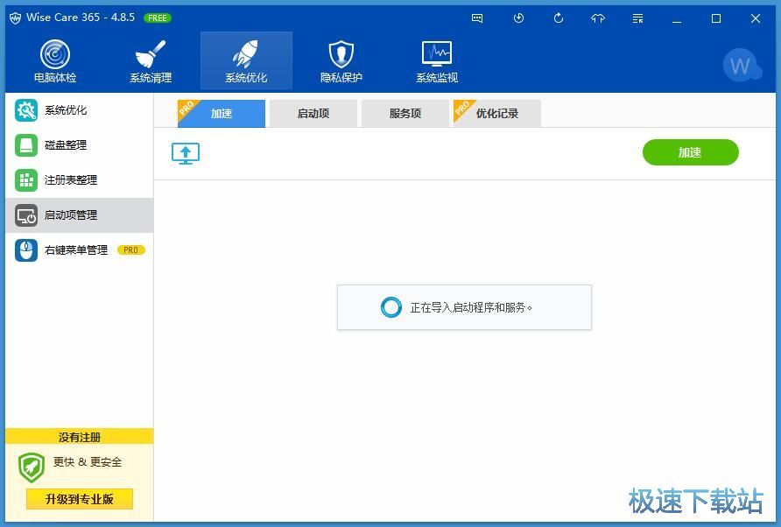Select 系统优化 in the left sidebar
This screenshot has height=527, width=781.
click(x=61, y=110)
